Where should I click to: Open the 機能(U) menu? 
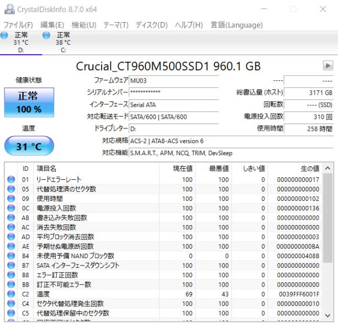[84, 25]
